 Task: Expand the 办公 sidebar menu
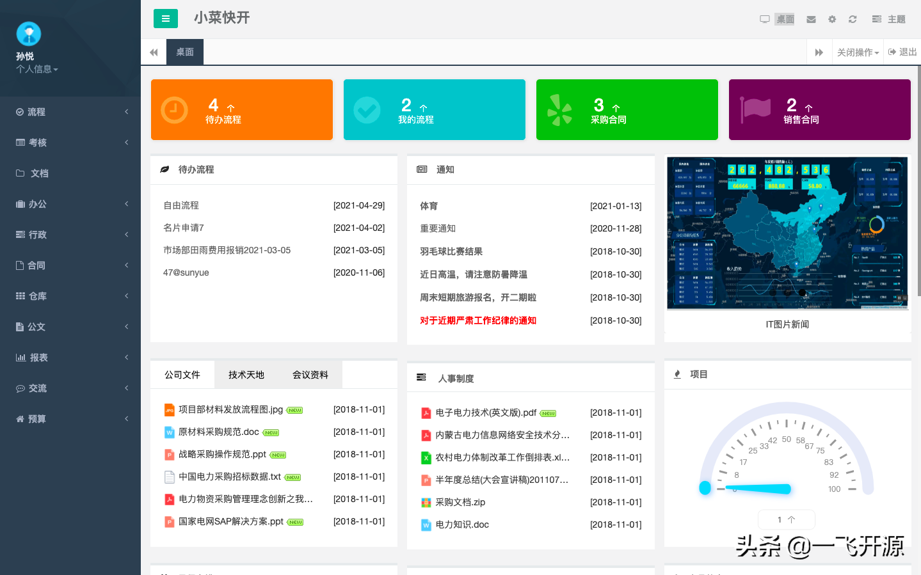point(70,204)
